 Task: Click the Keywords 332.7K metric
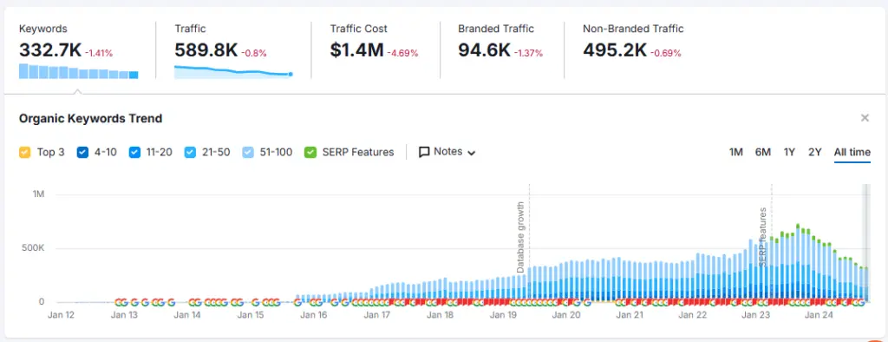tap(50, 49)
